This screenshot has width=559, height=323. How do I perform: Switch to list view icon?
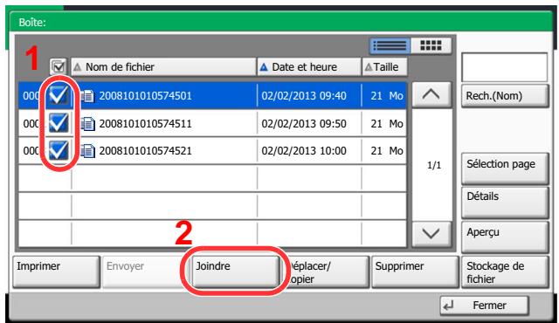390,46
